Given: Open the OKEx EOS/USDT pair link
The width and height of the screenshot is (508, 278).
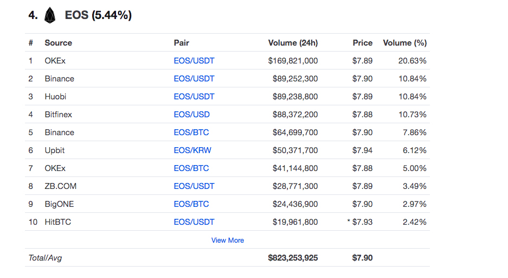Looking at the screenshot, I should click(194, 61).
